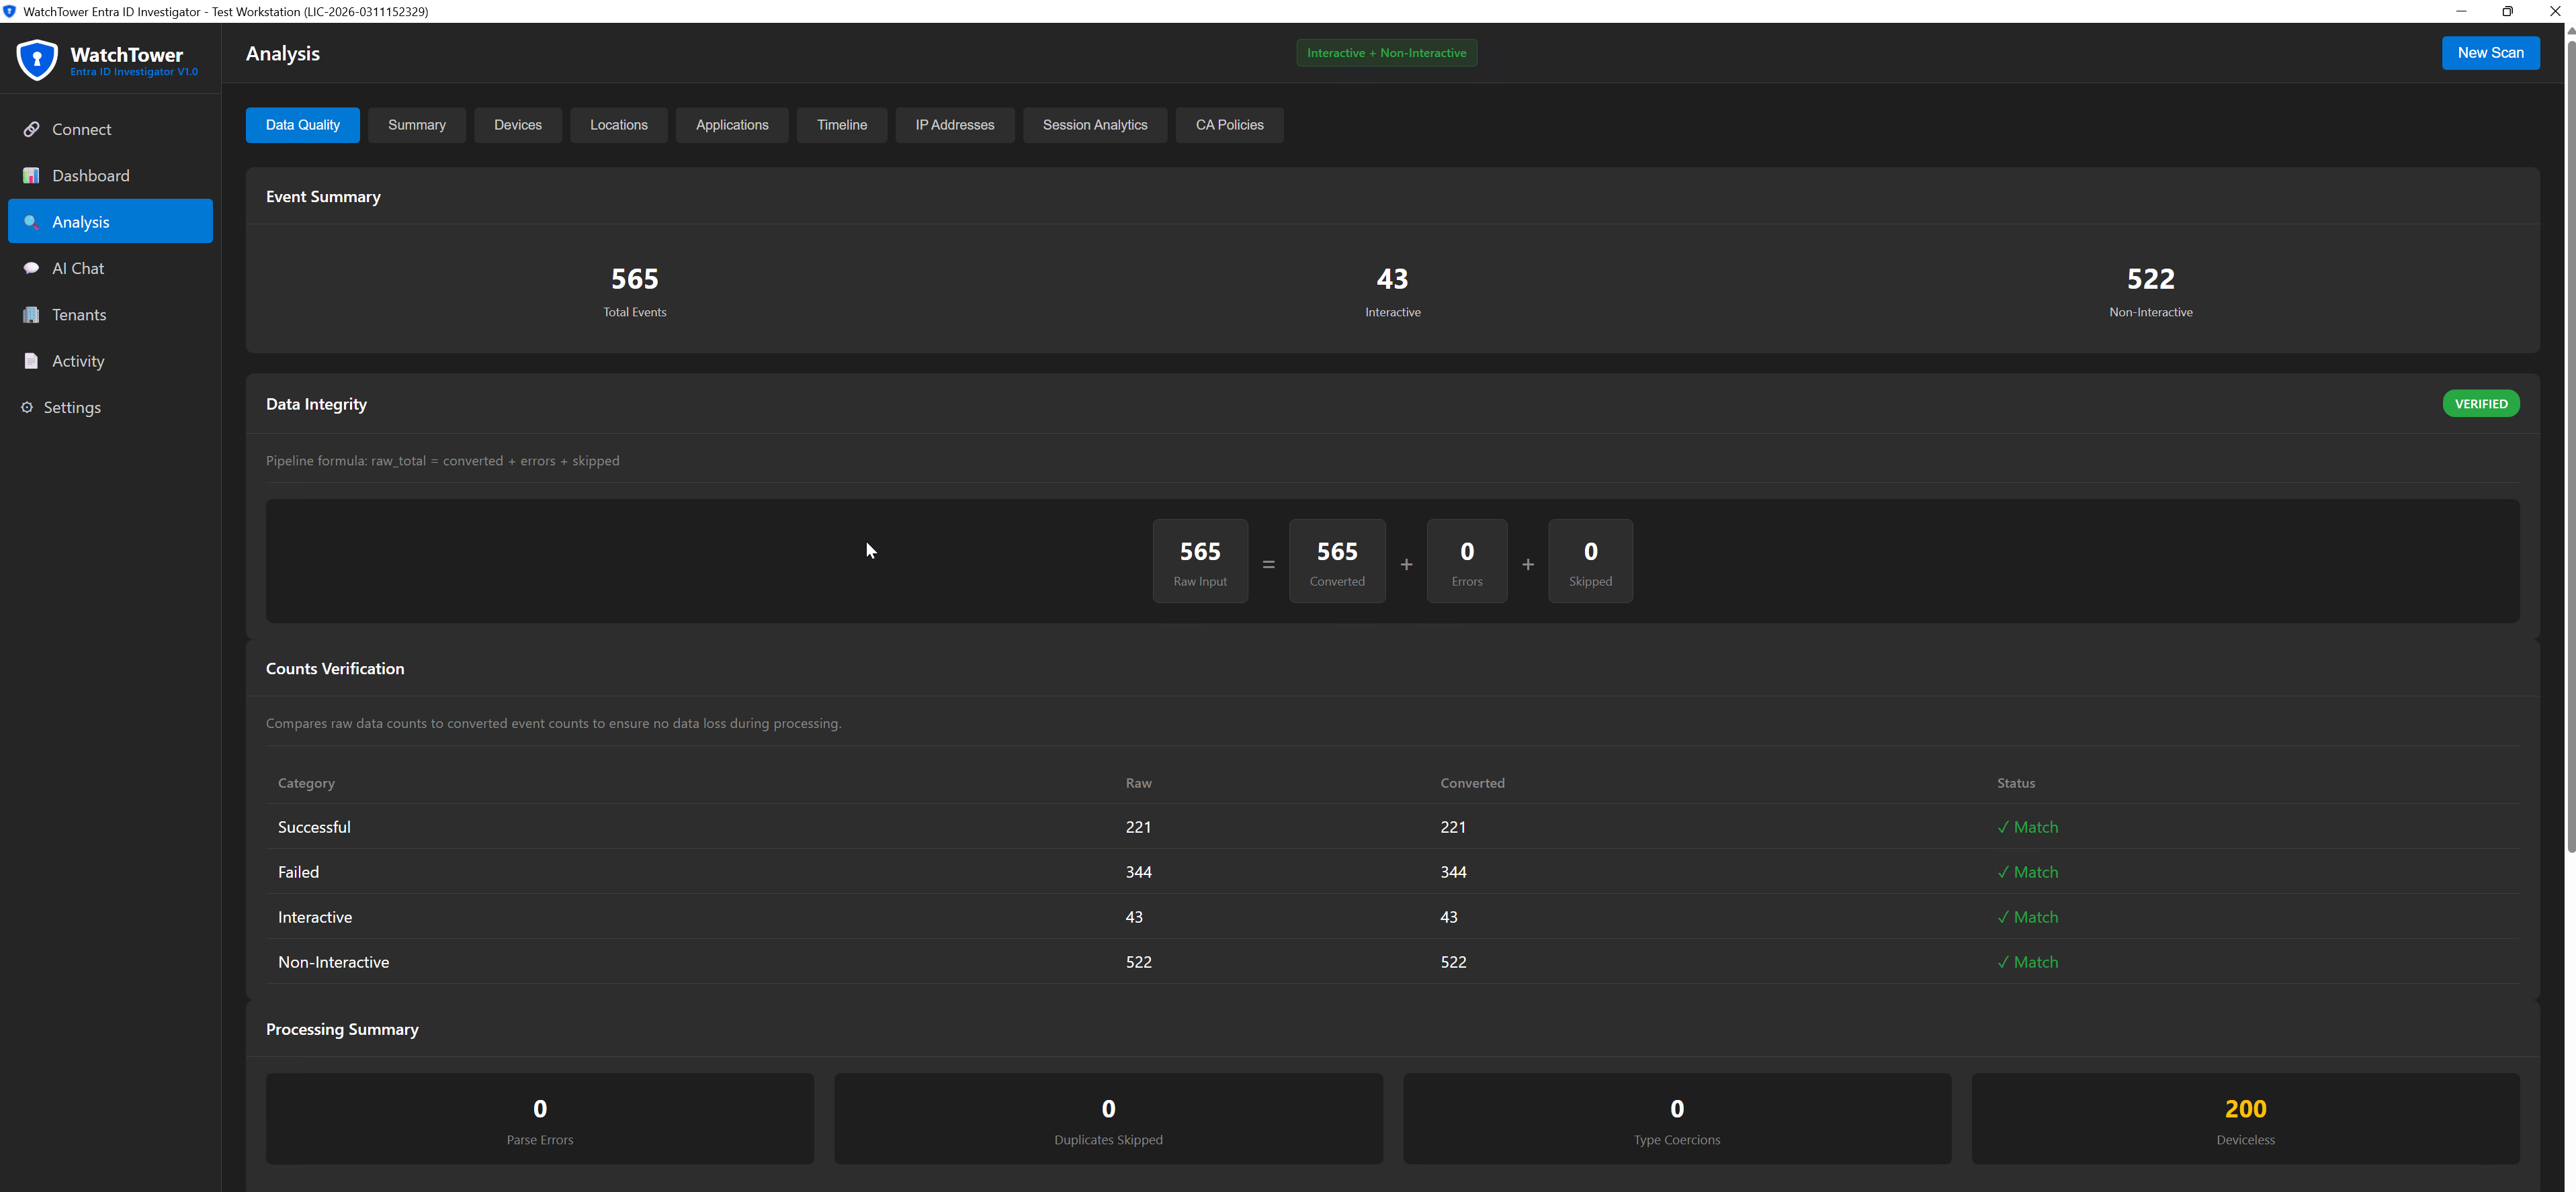Click the Match status for Non-Interactive row

pos(2028,961)
